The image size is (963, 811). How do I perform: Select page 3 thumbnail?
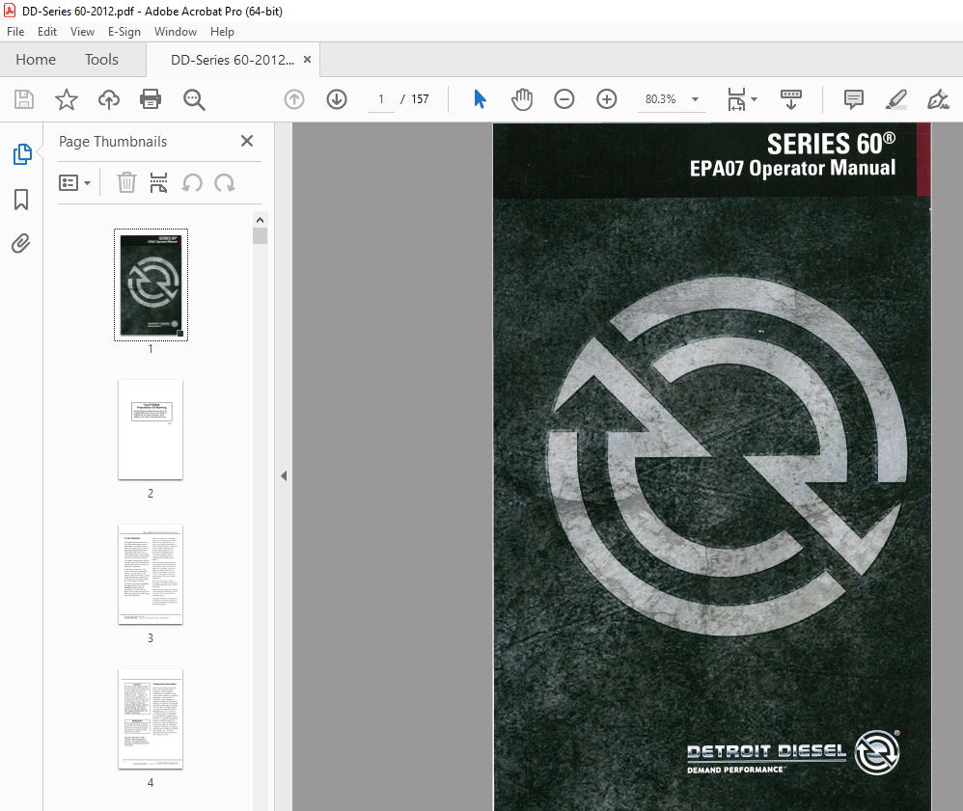pyautogui.click(x=151, y=575)
